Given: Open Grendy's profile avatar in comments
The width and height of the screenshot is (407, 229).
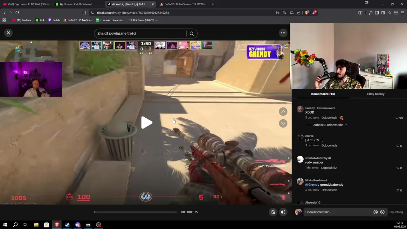Looking at the screenshot, I should click(300, 109).
